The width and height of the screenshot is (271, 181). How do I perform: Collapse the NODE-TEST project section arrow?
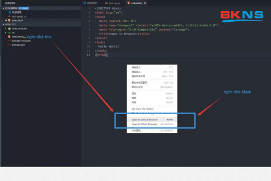click(x=4, y=24)
